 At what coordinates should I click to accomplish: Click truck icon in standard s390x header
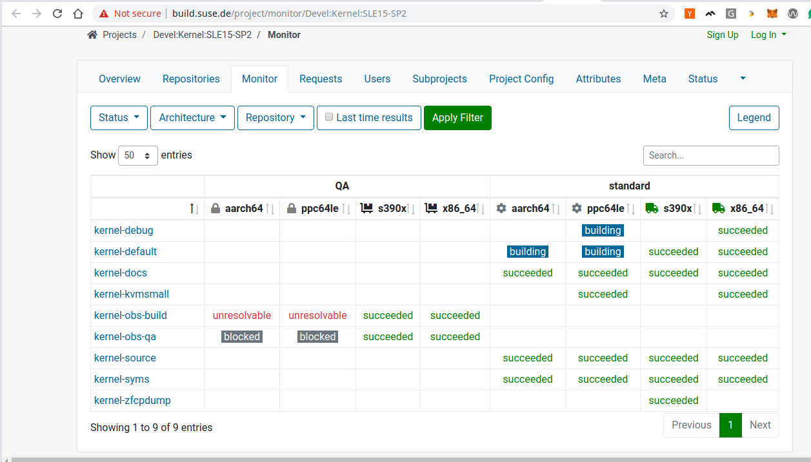pyautogui.click(x=652, y=208)
